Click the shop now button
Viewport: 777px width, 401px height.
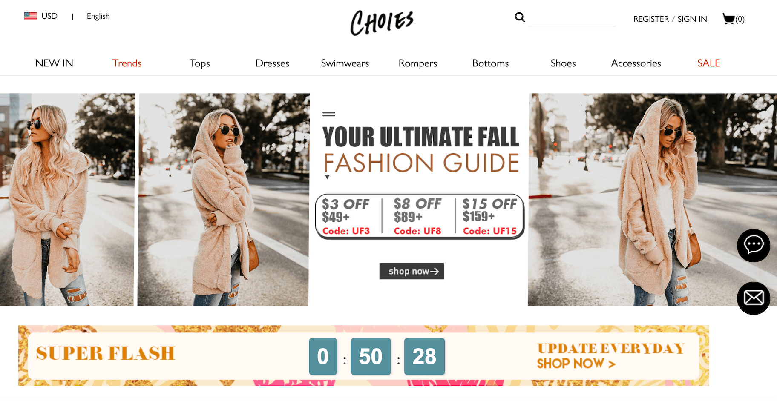tap(412, 271)
